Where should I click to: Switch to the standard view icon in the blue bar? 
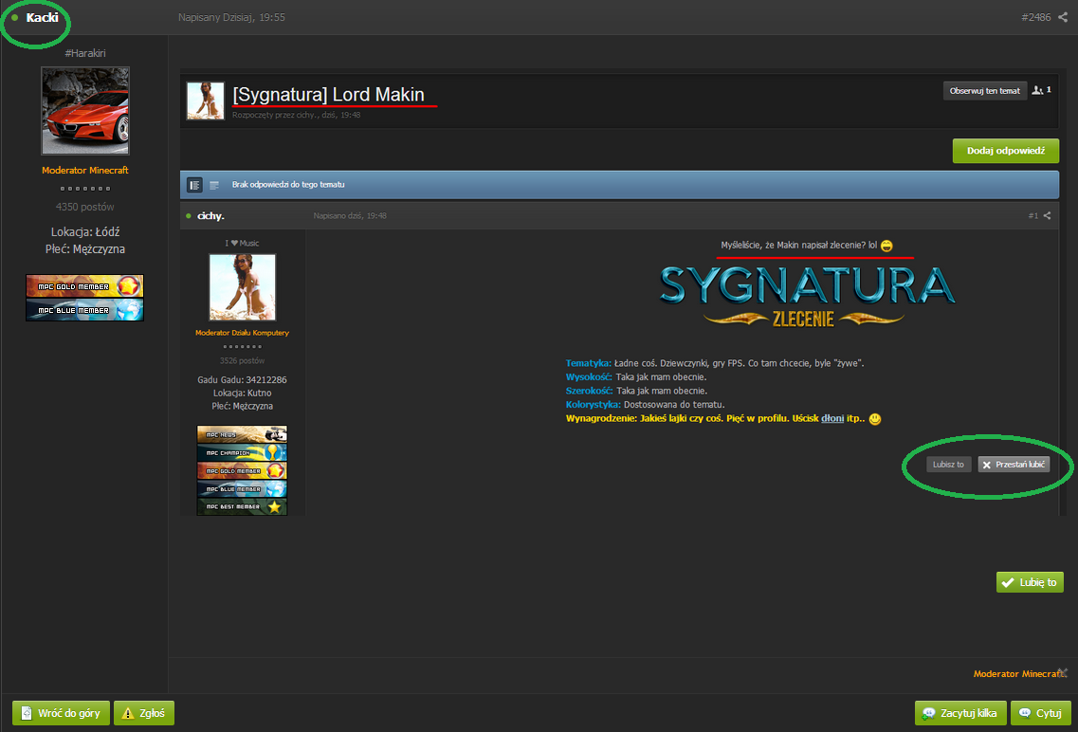[x=194, y=185]
